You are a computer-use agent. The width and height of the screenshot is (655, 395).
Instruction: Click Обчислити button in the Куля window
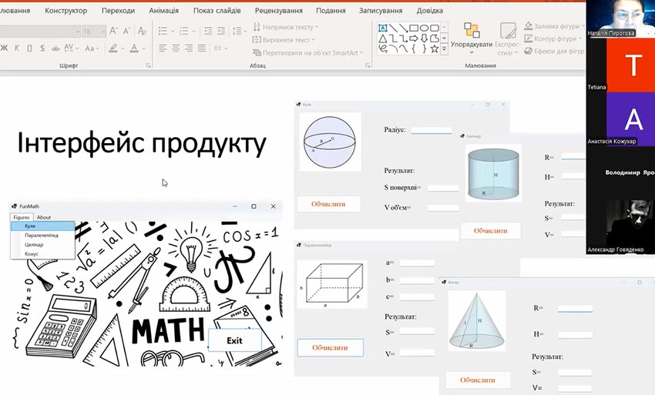(334, 204)
